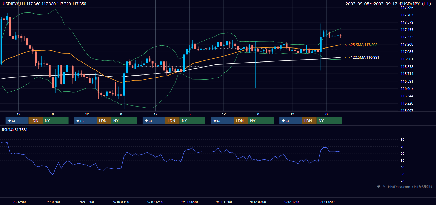Click the 9/12 00:00 time axis label
This screenshot has height=205, width=436.
click(x=258, y=202)
